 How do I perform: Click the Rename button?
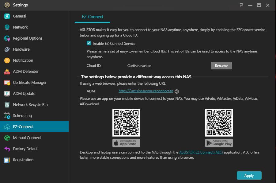tap(221, 66)
